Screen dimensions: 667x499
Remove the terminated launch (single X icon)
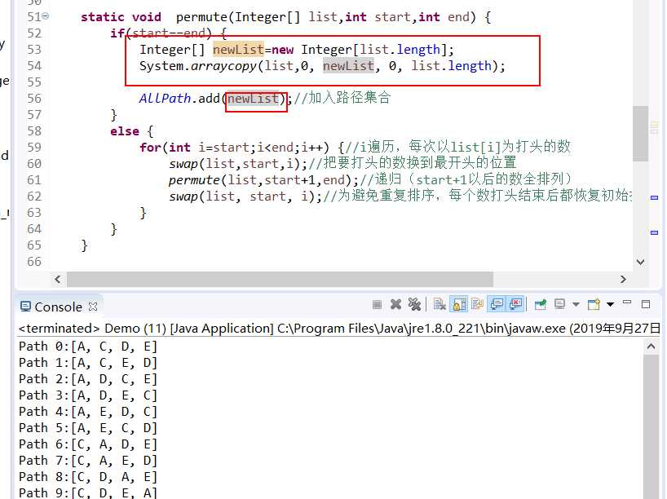click(x=395, y=305)
